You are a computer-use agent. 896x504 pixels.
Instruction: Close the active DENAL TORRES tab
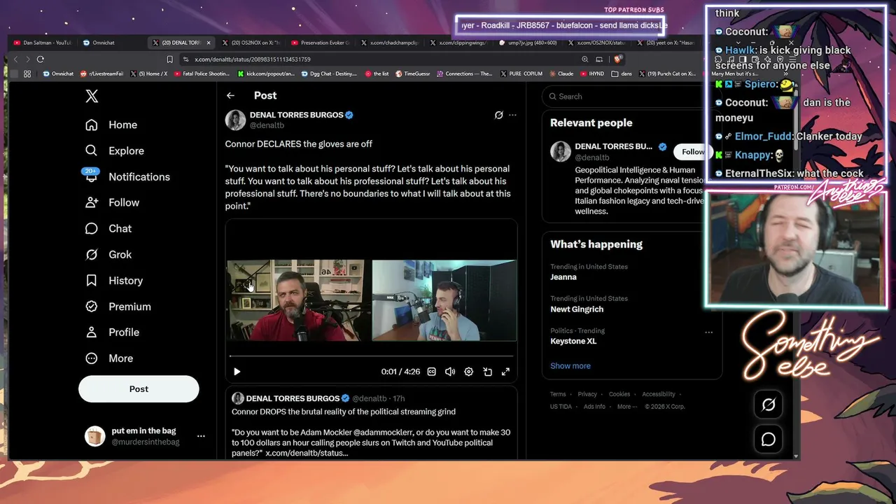point(209,43)
